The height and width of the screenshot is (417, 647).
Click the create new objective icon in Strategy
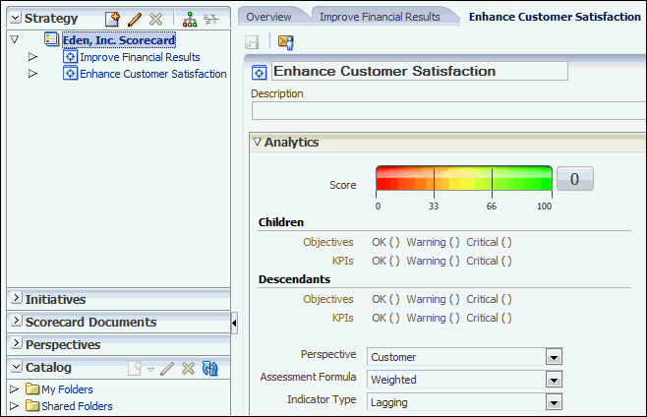coord(114,19)
